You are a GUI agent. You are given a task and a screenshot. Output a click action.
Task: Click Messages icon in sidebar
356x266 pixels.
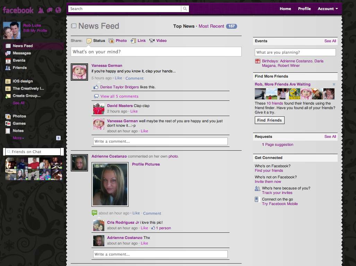coord(8,53)
